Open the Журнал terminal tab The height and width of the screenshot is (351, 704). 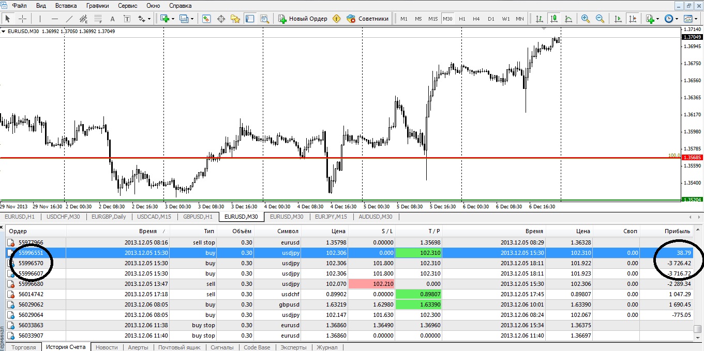point(327,347)
